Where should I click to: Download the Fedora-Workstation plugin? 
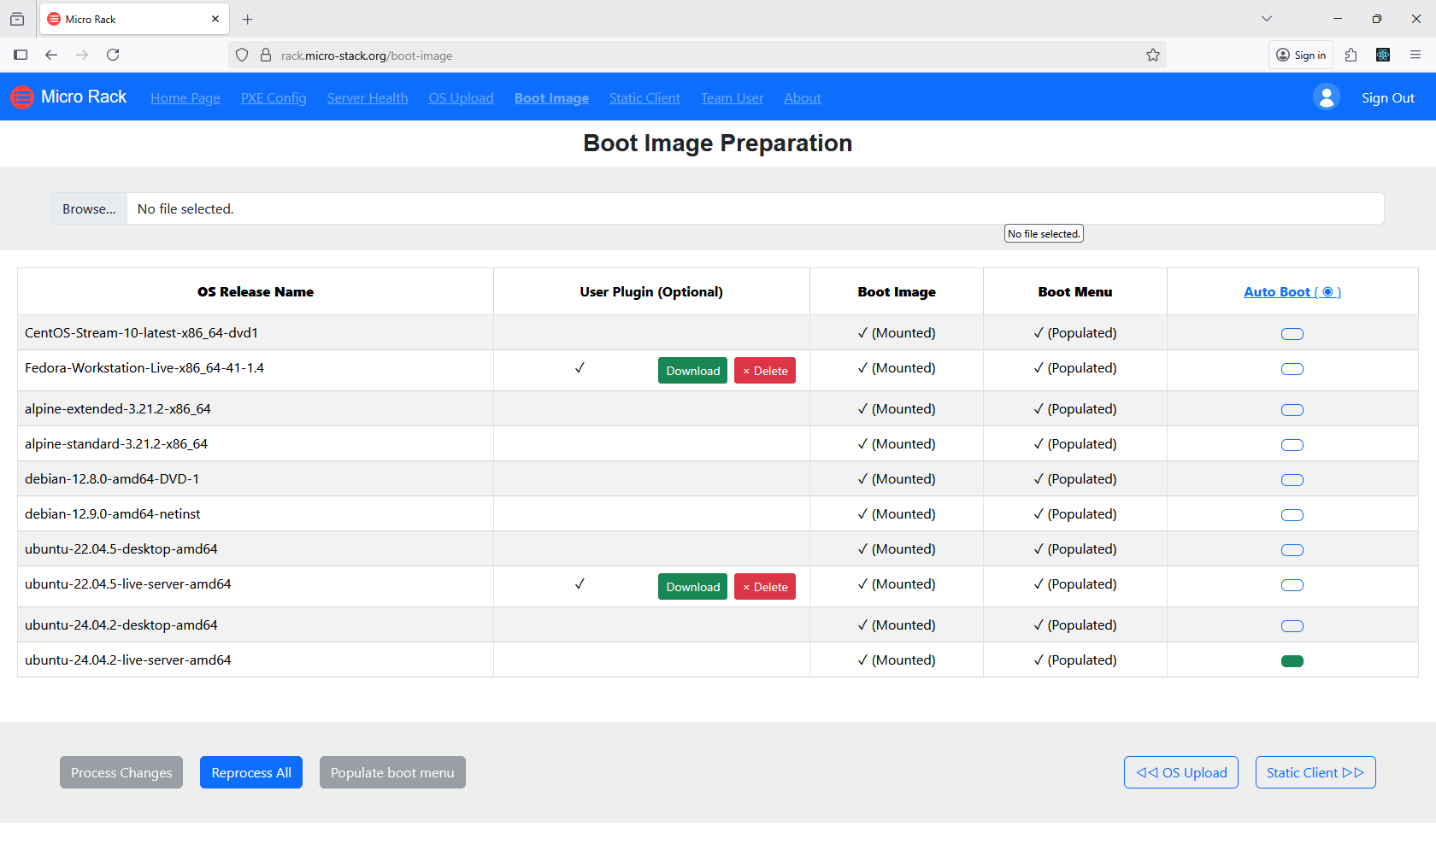tap(692, 370)
